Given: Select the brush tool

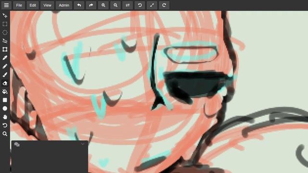Looking at the screenshot, I should tap(5, 74).
